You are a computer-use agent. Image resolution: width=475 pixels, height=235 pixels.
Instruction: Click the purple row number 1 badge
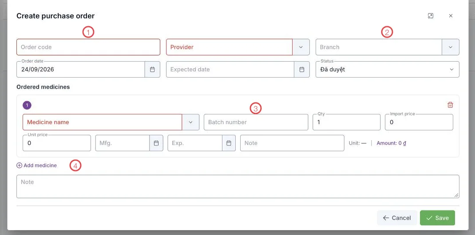27,105
